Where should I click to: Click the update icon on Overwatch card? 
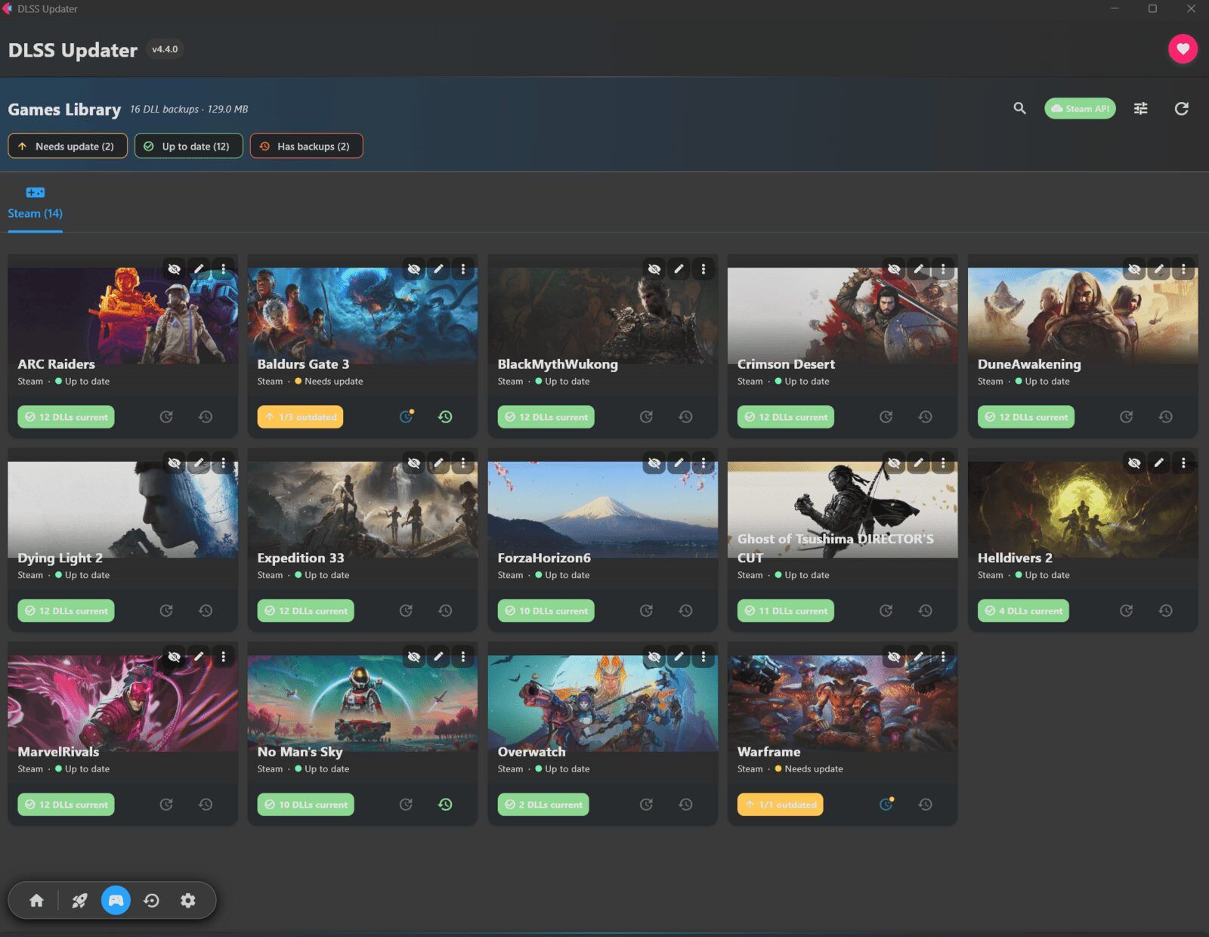646,804
